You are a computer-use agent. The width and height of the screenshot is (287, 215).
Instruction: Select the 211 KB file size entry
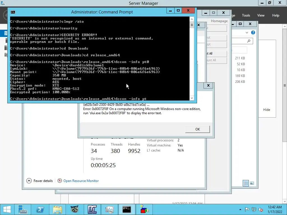click(x=240, y=58)
